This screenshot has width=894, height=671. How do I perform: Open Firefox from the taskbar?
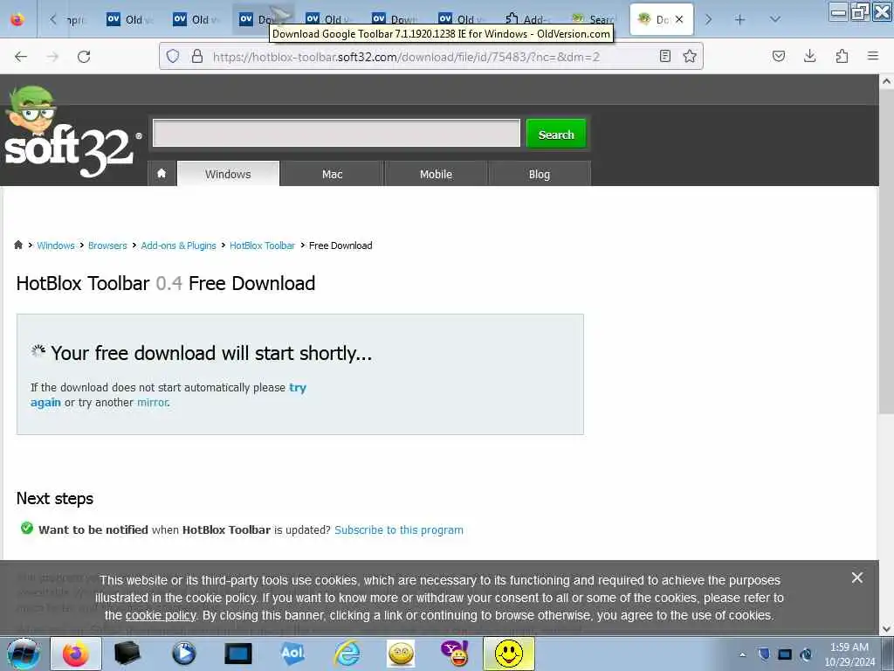[76, 654]
